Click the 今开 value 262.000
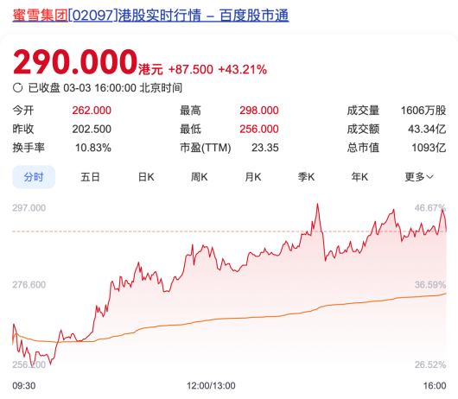This screenshot has height=399, width=458. pyautogui.click(x=92, y=111)
